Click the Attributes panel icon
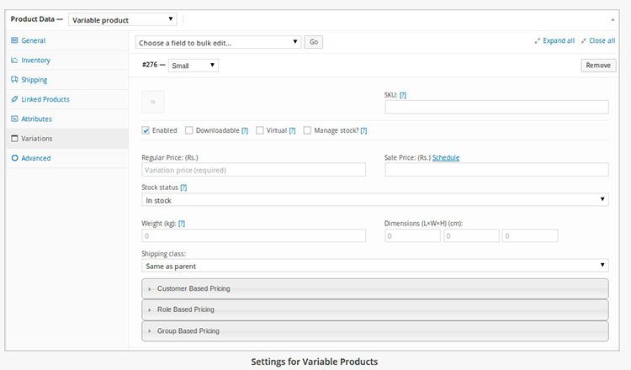 [x=14, y=119]
